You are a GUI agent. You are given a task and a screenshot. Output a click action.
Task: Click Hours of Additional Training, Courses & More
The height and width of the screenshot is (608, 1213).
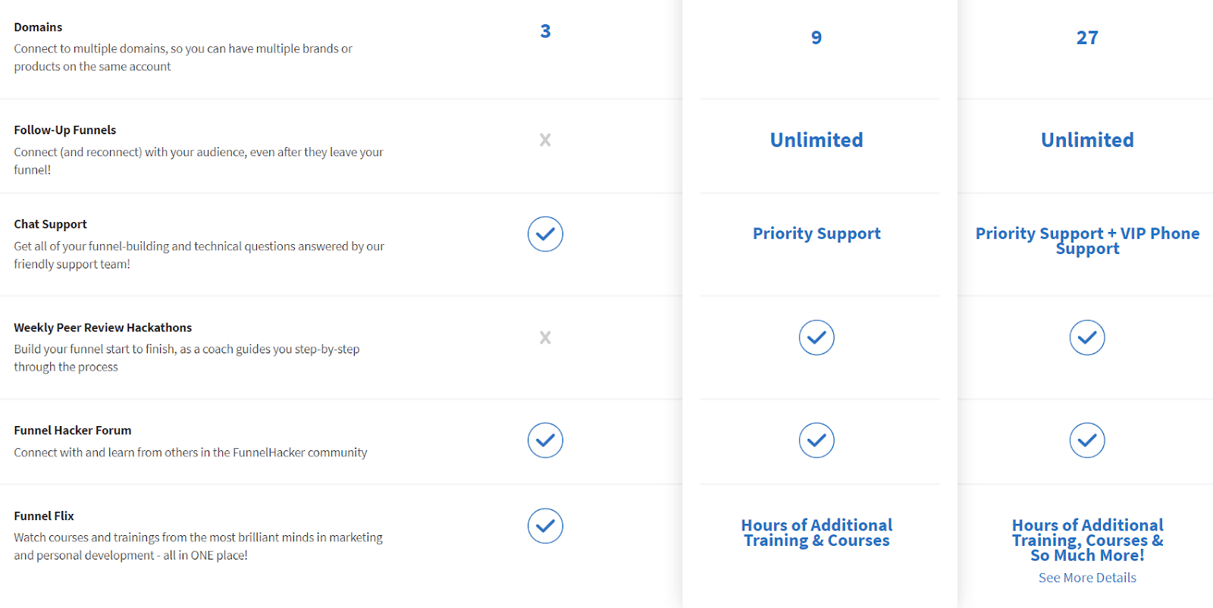point(1087,541)
